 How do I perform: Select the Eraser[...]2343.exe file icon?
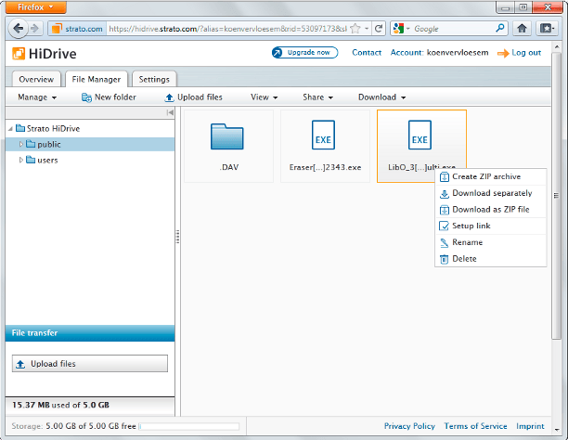click(323, 135)
